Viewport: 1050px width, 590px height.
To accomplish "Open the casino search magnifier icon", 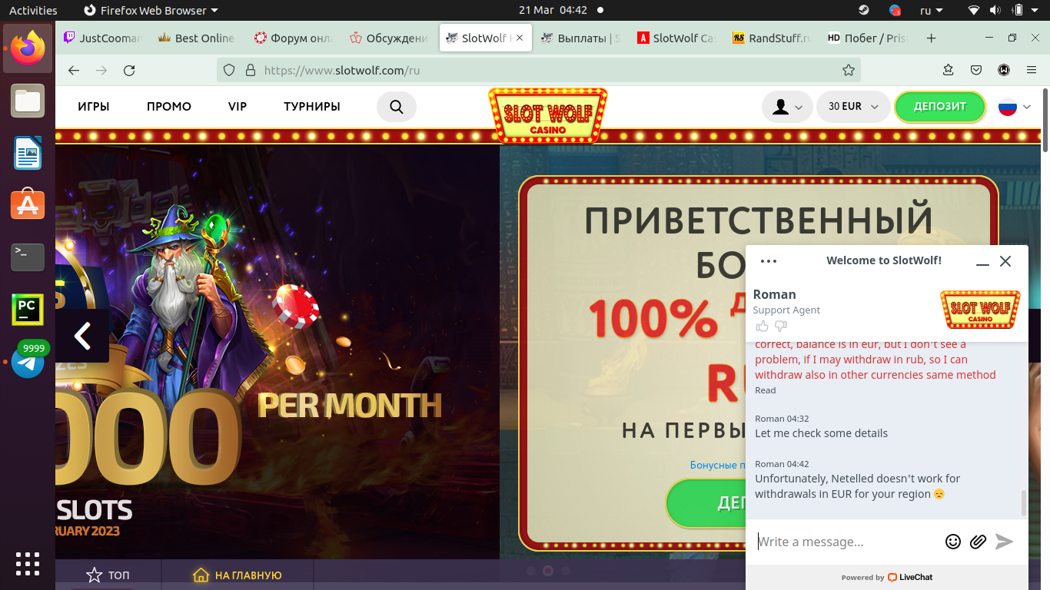I will click(397, 107).
